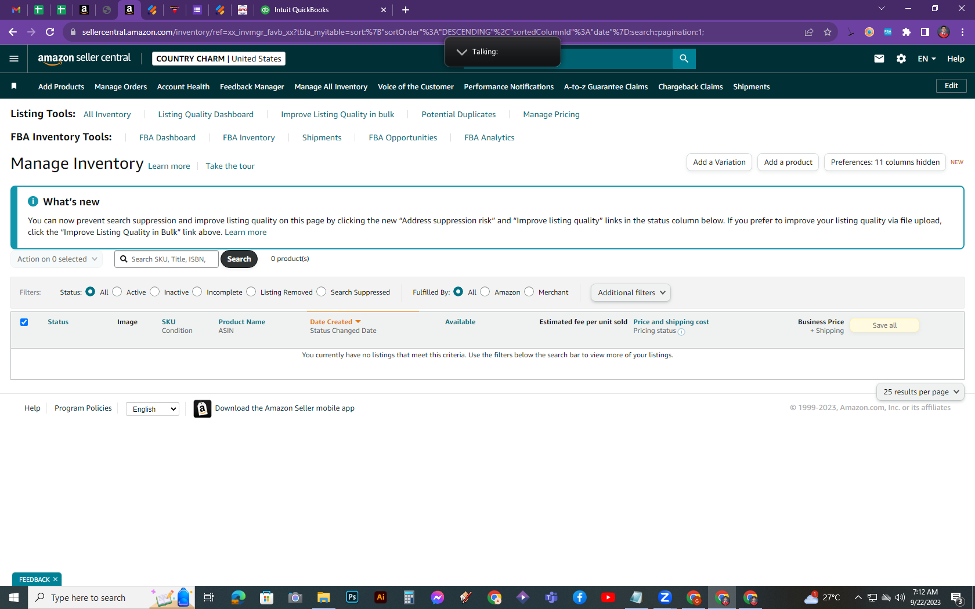This screenshot has width=975, height=609.
Task: Open Microsoft Teams from the taskbar
Action: click(x=551, y=597)
